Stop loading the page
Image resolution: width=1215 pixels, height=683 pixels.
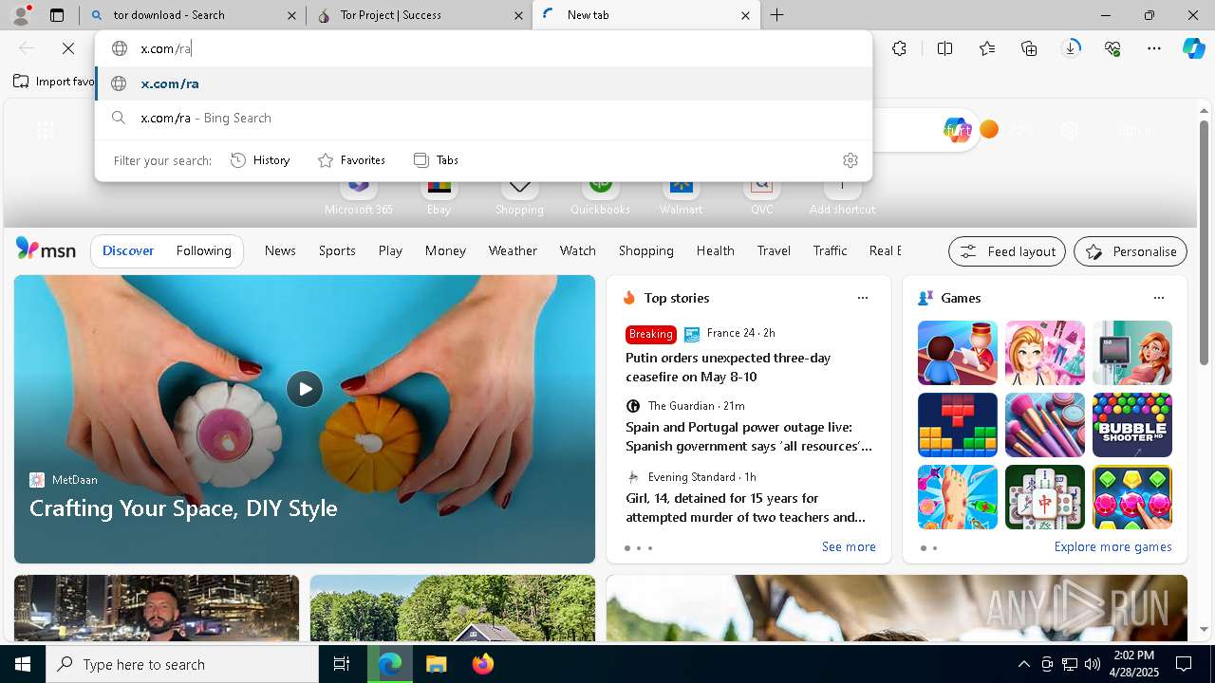click(x=67, y=48)
